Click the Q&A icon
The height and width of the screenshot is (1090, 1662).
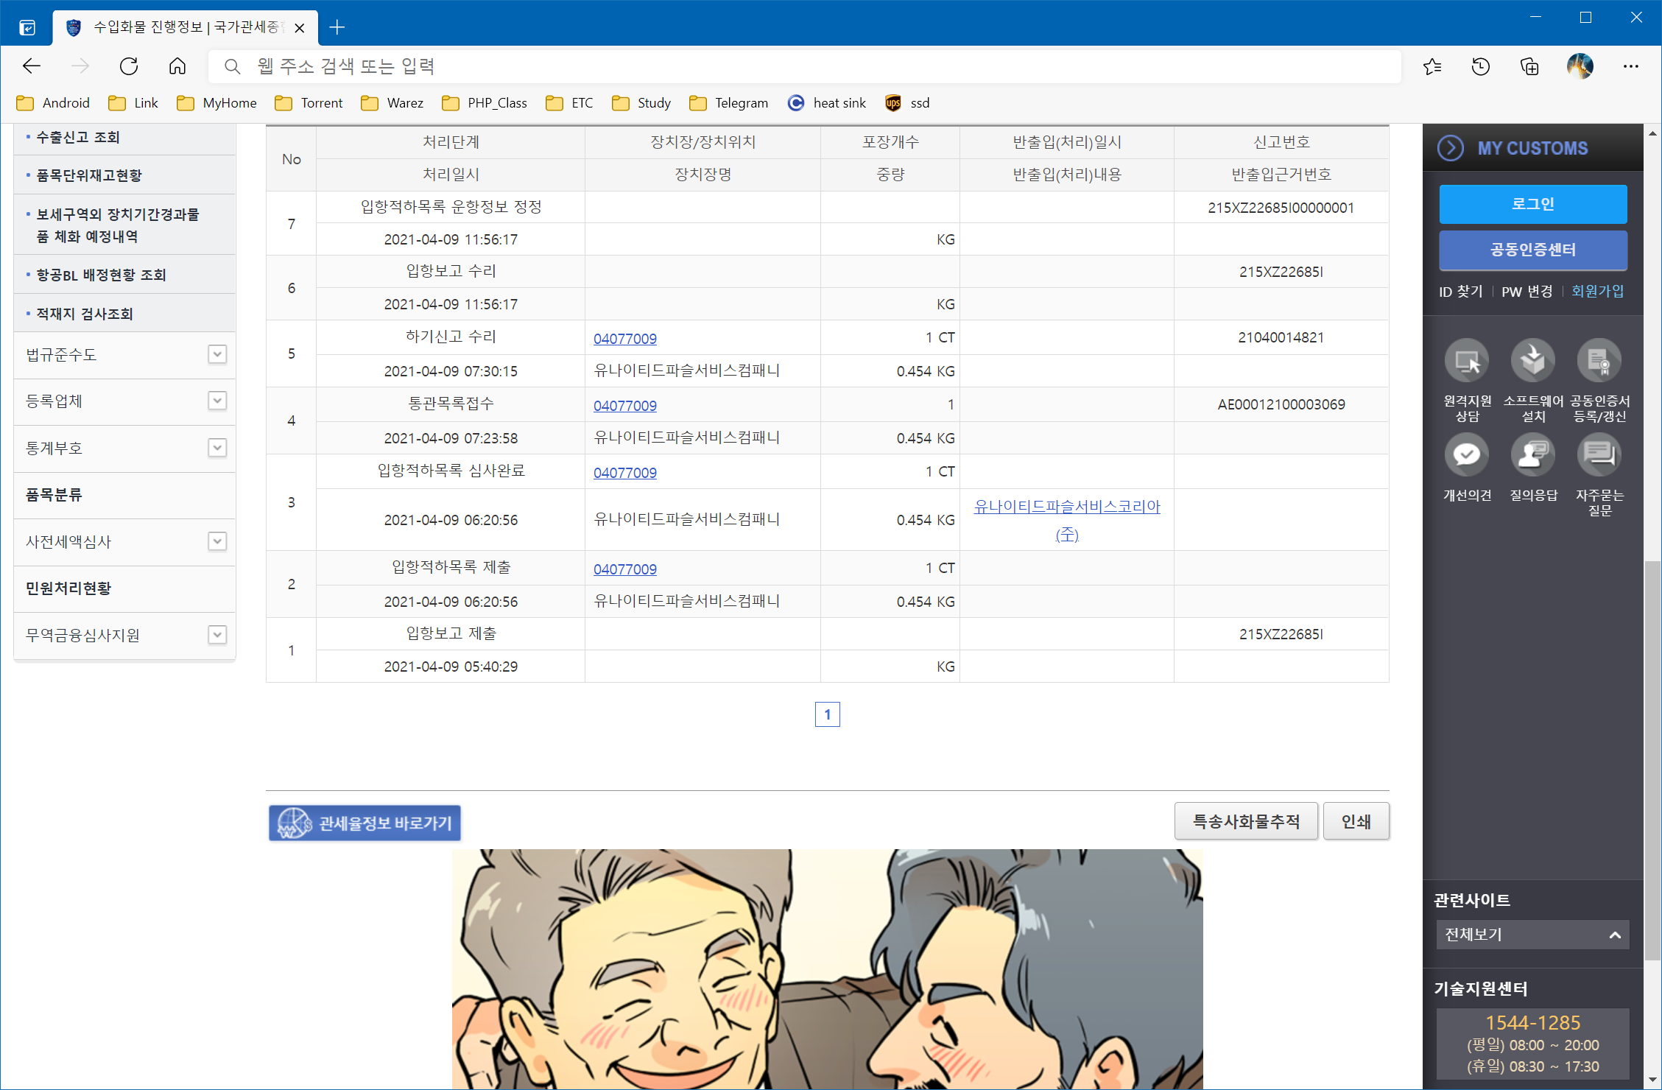[1532, 455]
